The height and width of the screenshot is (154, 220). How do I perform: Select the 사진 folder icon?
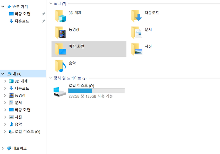[x=137, y=49]
